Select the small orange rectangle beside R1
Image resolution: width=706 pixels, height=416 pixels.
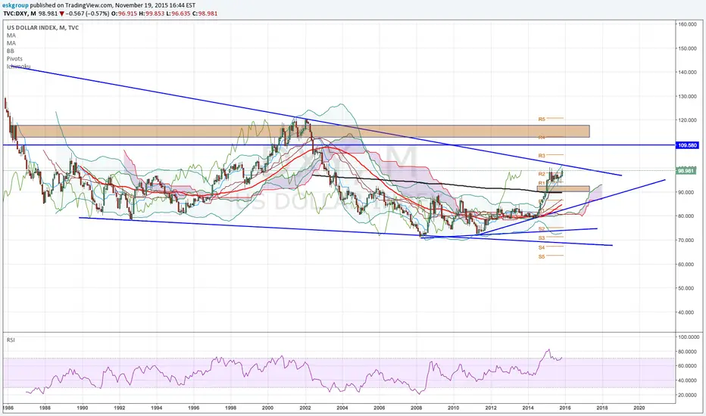click(x=564, y=189)
